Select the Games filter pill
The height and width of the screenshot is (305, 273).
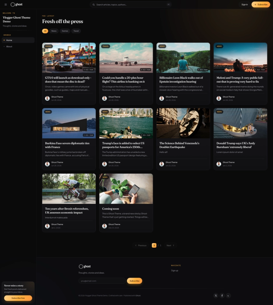[x=65, y=31]
